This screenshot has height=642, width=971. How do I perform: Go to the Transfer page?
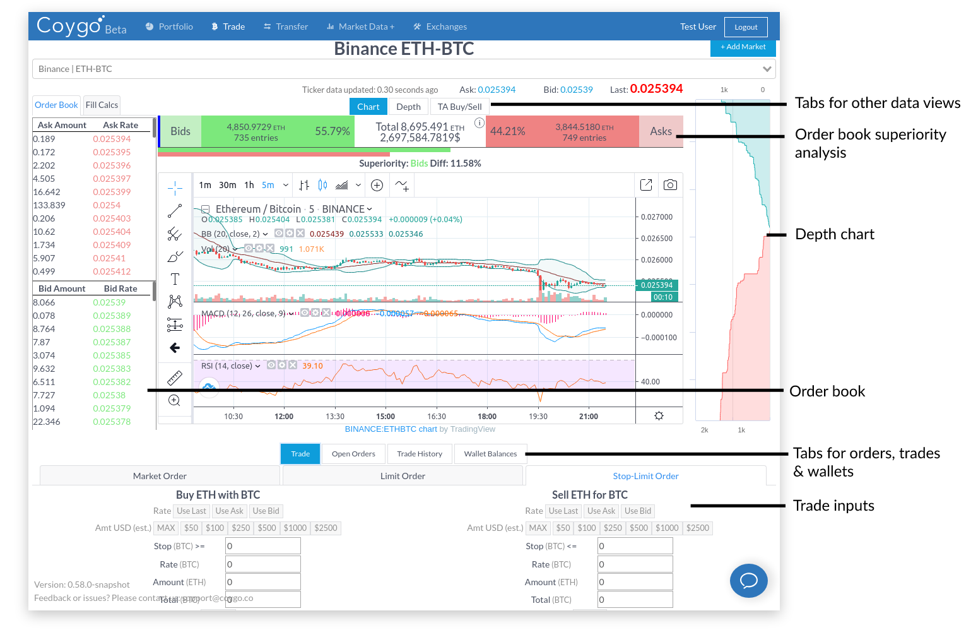286,27
